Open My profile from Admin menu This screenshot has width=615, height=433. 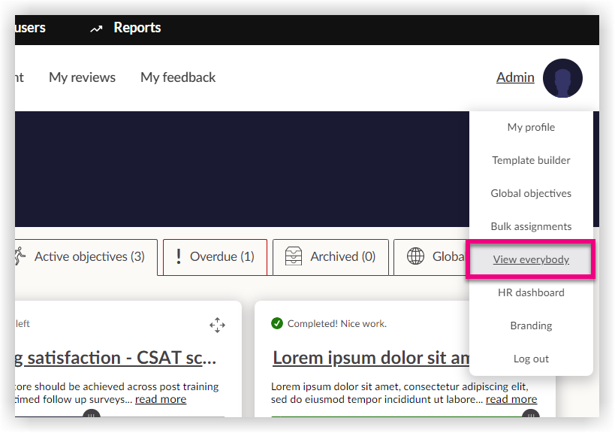pos(531,128)
